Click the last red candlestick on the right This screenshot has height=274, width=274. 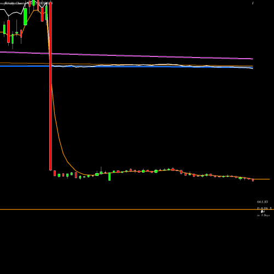[253, 180]
